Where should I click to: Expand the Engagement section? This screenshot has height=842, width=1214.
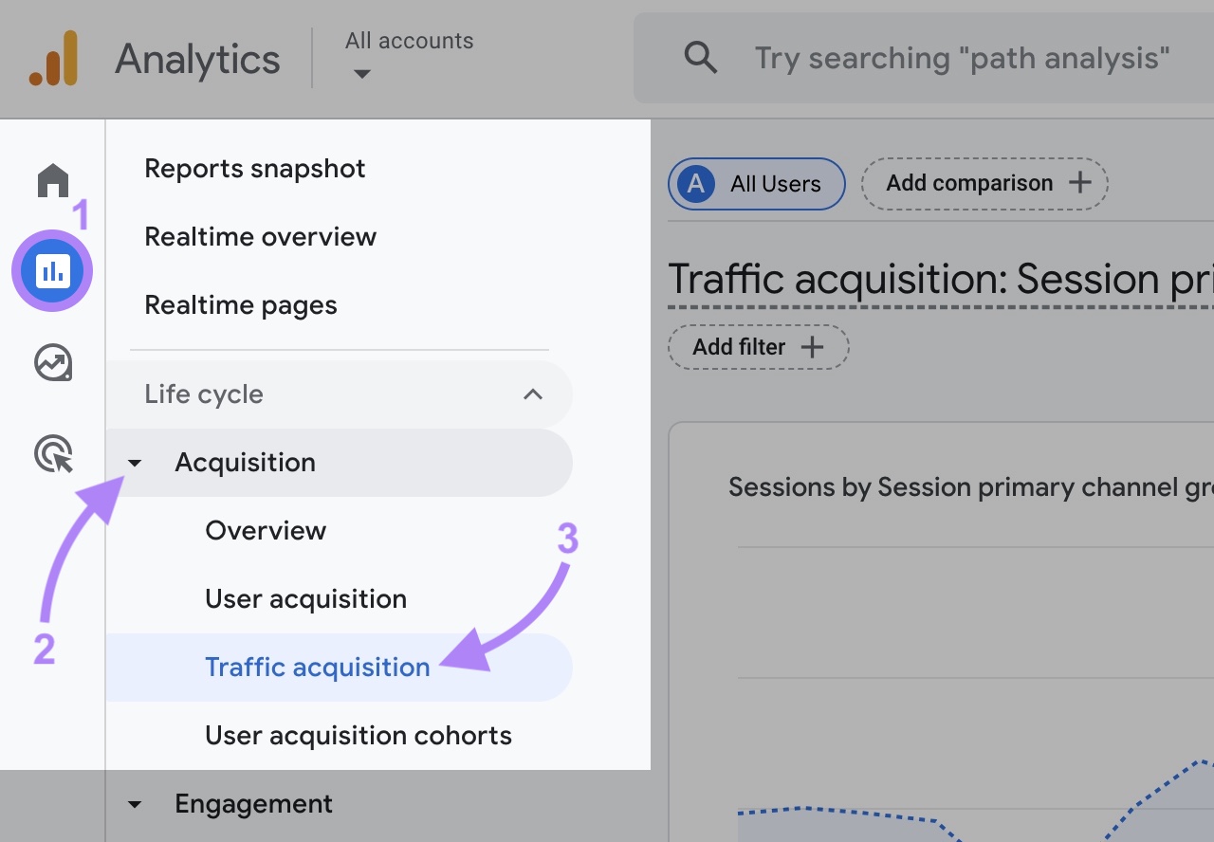(x=135, y=804)
